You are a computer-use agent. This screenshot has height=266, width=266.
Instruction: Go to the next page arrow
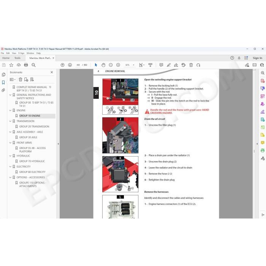tap(70, 65)
